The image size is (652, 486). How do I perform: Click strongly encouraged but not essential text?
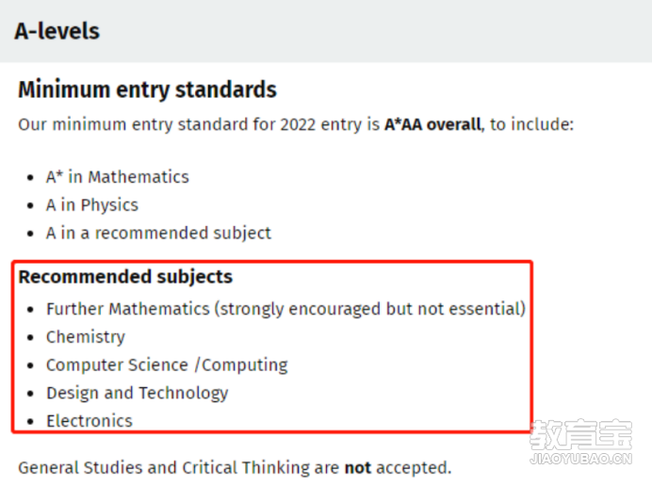tap(370, 309)
